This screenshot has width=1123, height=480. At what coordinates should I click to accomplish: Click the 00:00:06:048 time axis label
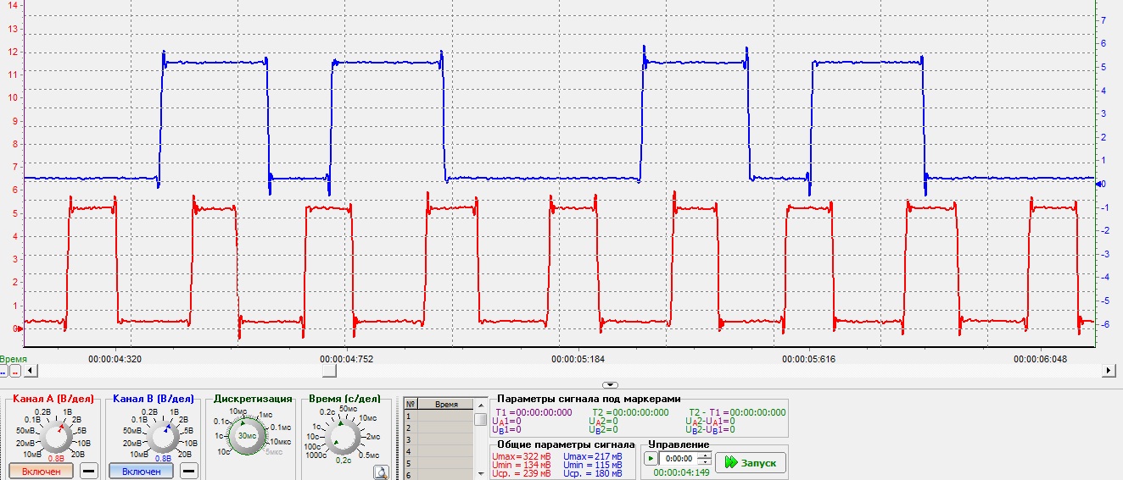[1041, 359]
